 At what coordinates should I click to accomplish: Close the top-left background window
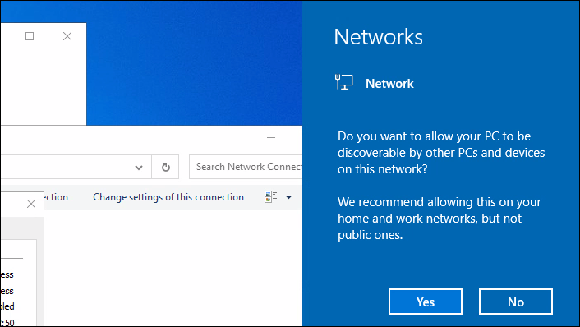(67, 36)
